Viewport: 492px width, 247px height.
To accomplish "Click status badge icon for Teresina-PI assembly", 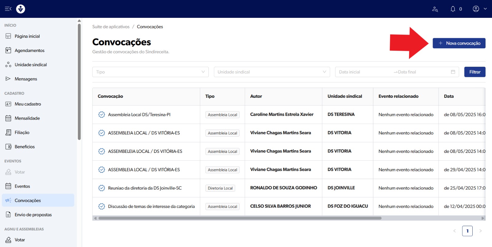I will pyautogui.click(x=101, y=115).
